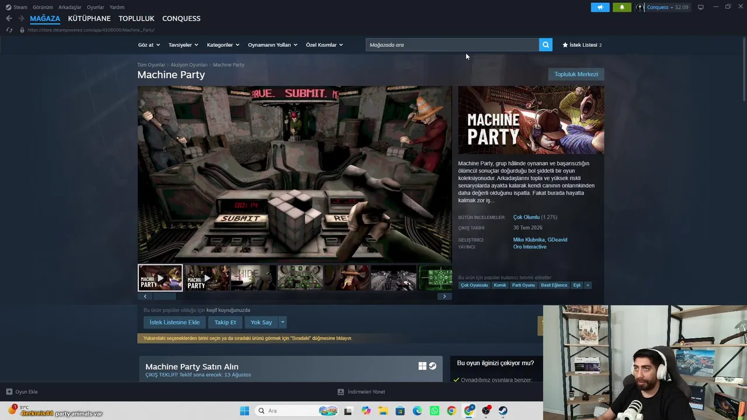
Task: Select the Çok Oyunculu tag
Action: pos(474,285)
